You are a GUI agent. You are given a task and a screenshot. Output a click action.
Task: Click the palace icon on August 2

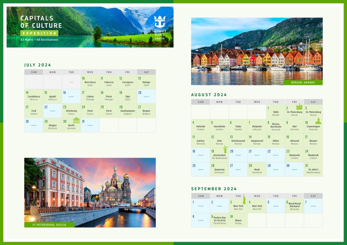click(x=299, y=106)
